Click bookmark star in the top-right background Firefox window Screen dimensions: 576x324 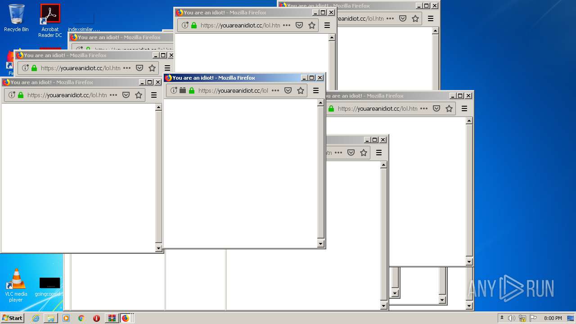click(x=415, y=18)
